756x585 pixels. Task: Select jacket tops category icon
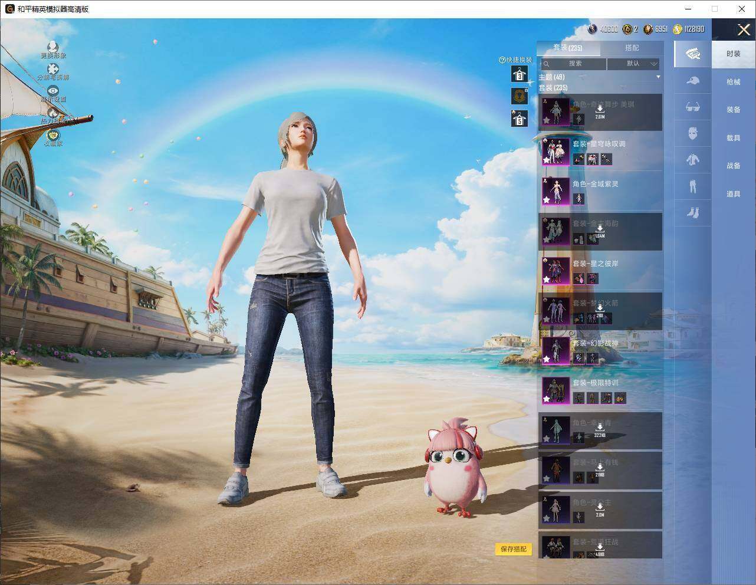pyautogui.click(x=693, y=160)
